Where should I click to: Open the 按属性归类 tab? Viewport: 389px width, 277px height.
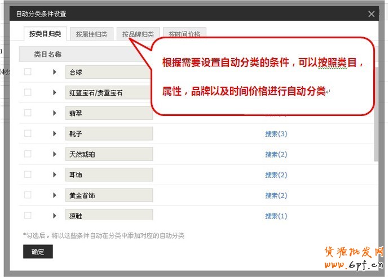tap(91, 34)
